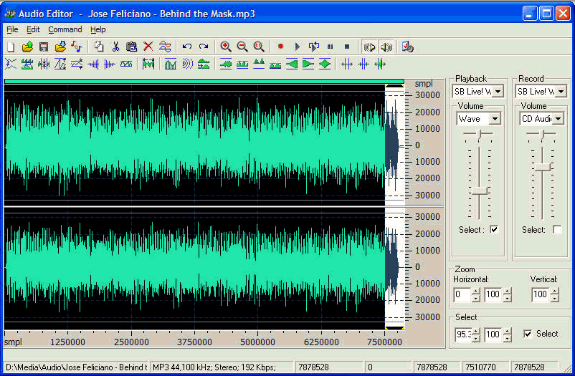The height and width of the screenshot is (376, 575).
Task: Increase the Vertical zoom with the up arrow
Action: tap(554, 291)
